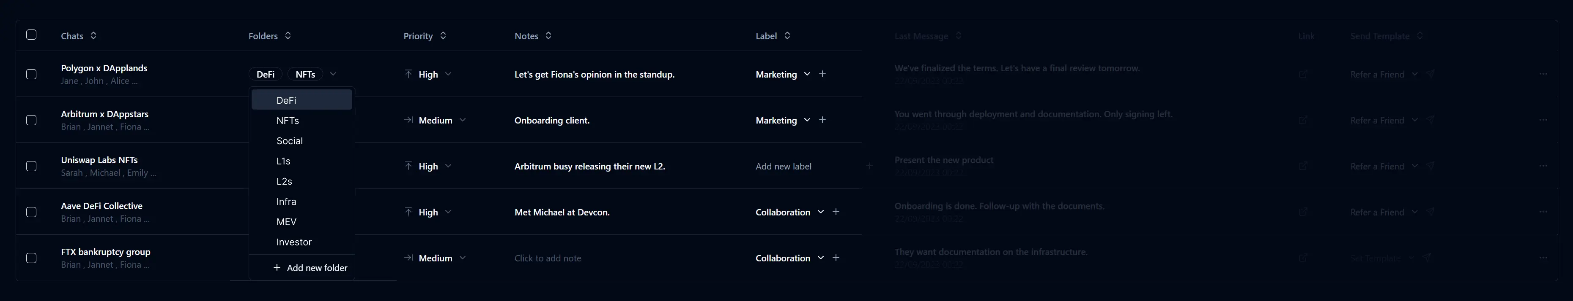
Task: Click Add new folder
Action: click(310, 268)
